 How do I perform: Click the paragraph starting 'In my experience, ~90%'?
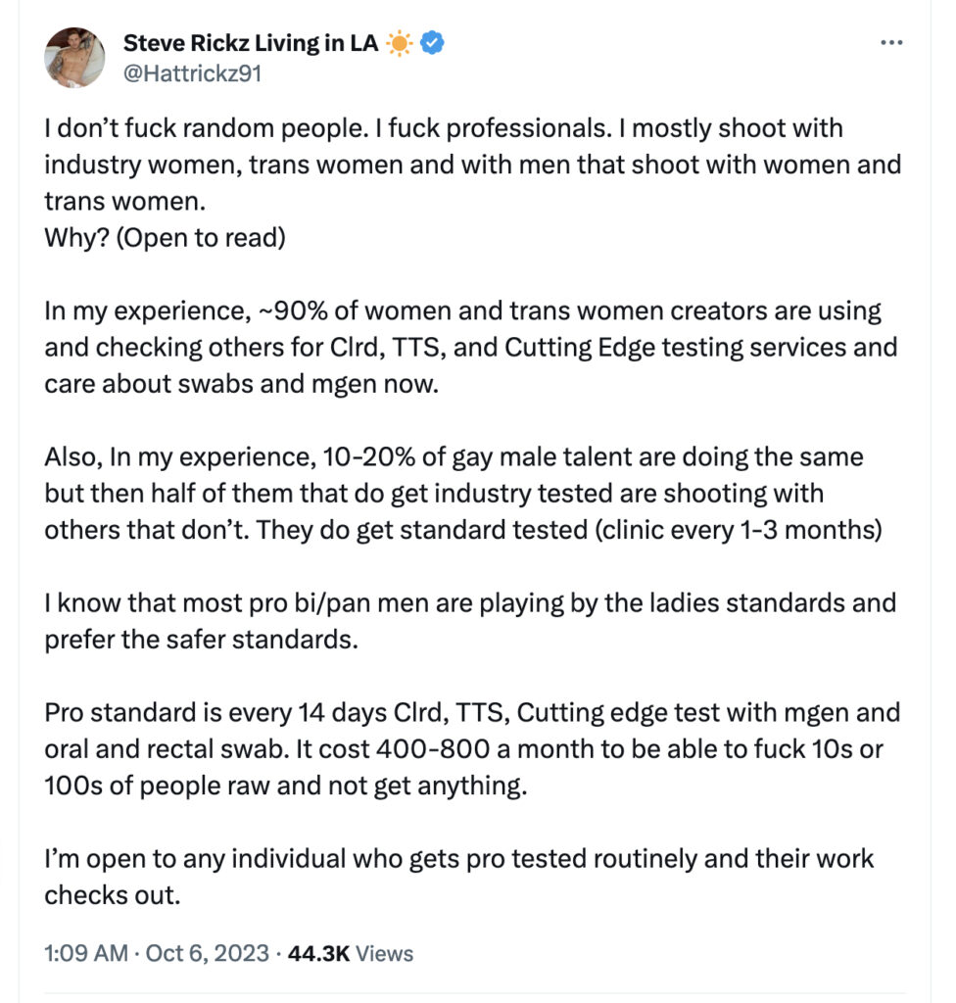[x=471, y=348]
